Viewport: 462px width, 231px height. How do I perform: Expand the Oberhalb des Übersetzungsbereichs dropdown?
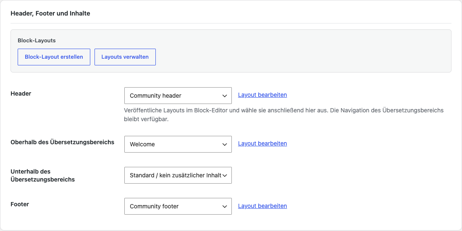click(178, 144)
